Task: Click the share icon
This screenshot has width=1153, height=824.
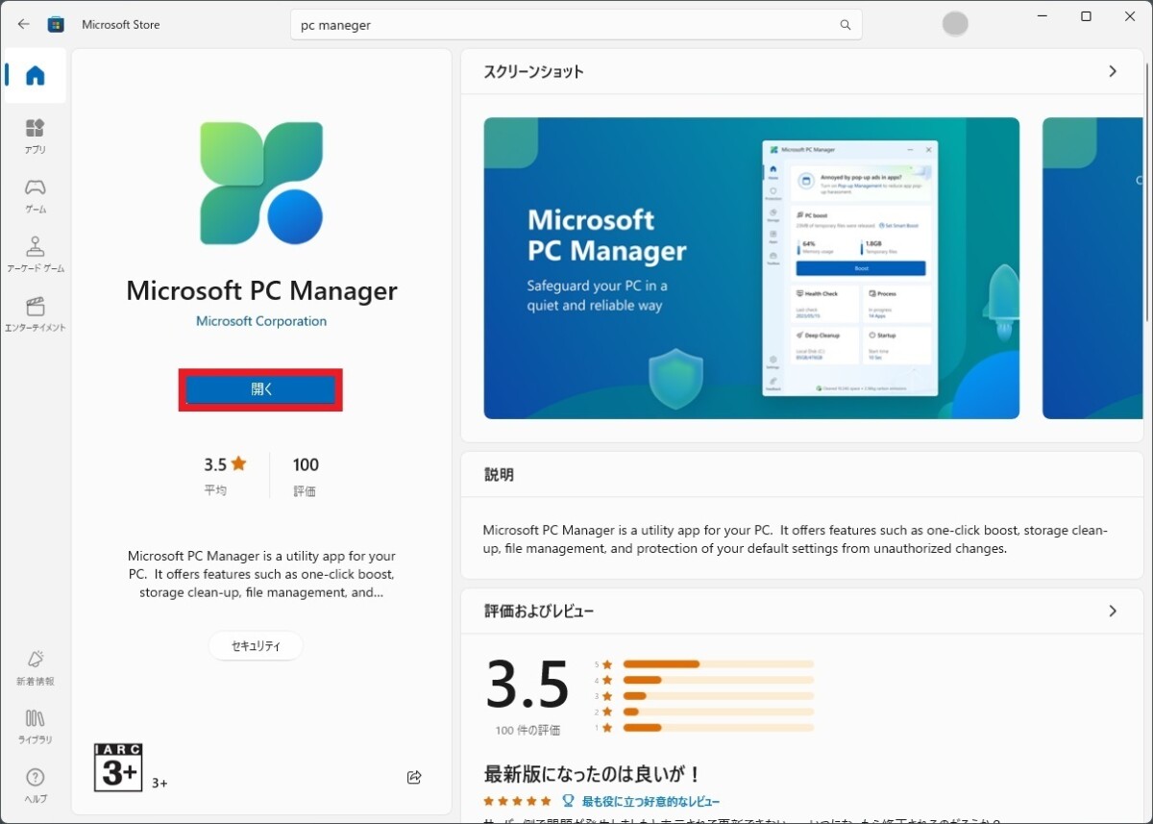Action: pyautogui.click(x=414, y=777)
